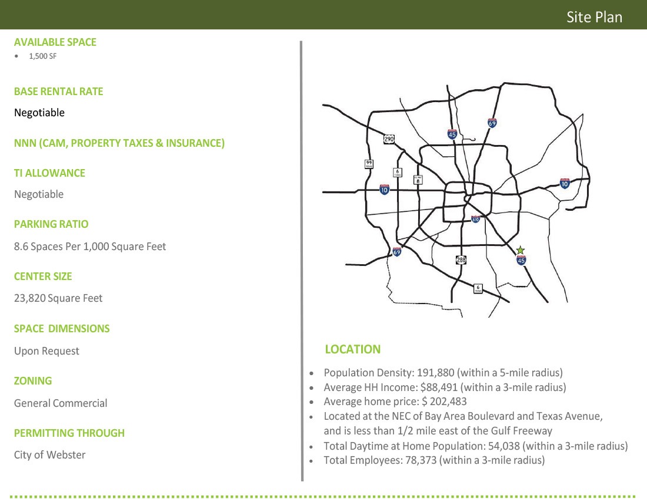Click the PARKING RATIO heading
647x499 pixels.
point(51,224)
